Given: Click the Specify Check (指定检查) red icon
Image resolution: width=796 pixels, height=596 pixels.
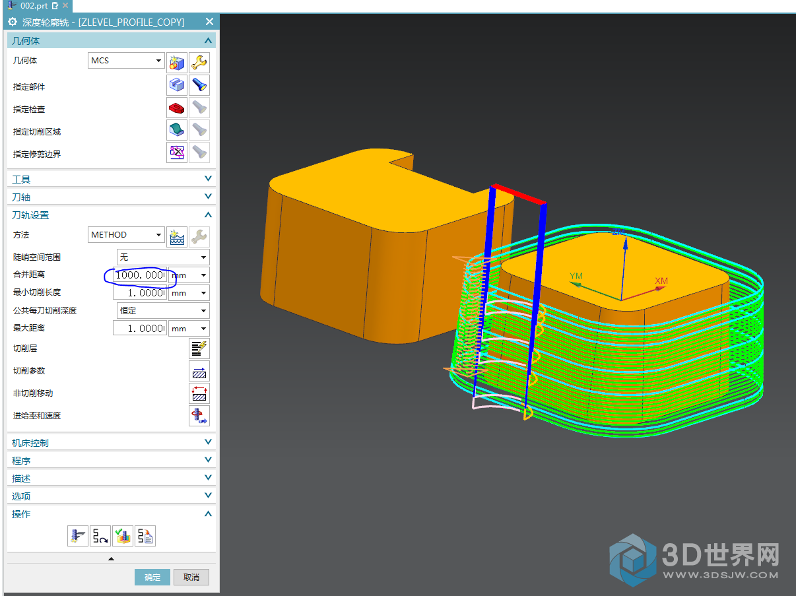Looking at the screenshot, I should (176, 109).
